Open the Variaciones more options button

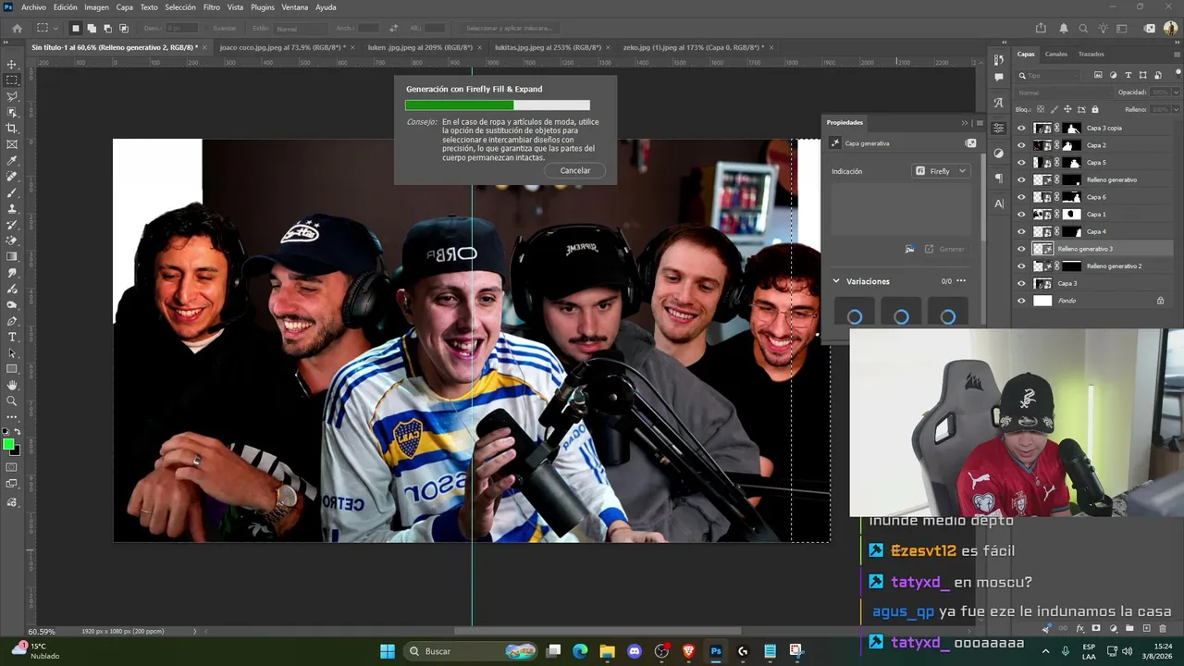coord(961,281)
